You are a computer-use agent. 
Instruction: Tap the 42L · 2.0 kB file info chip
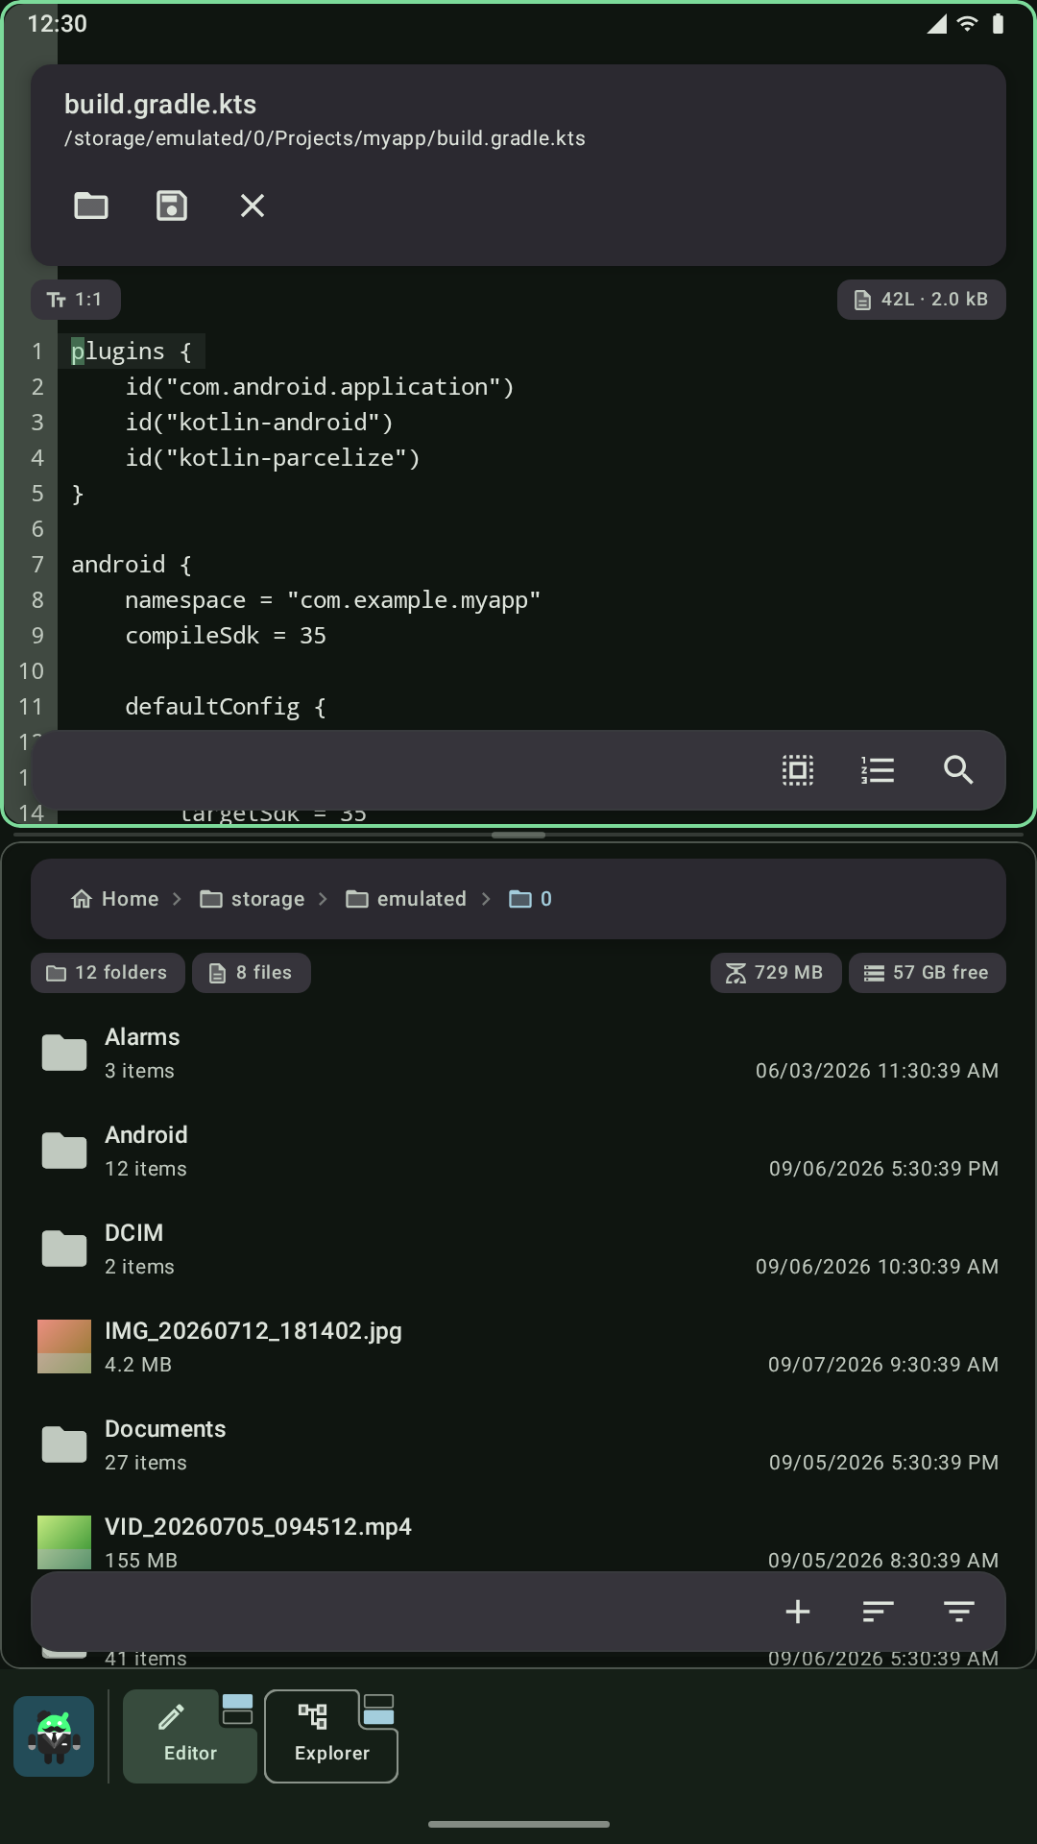(x=922, y=300)
